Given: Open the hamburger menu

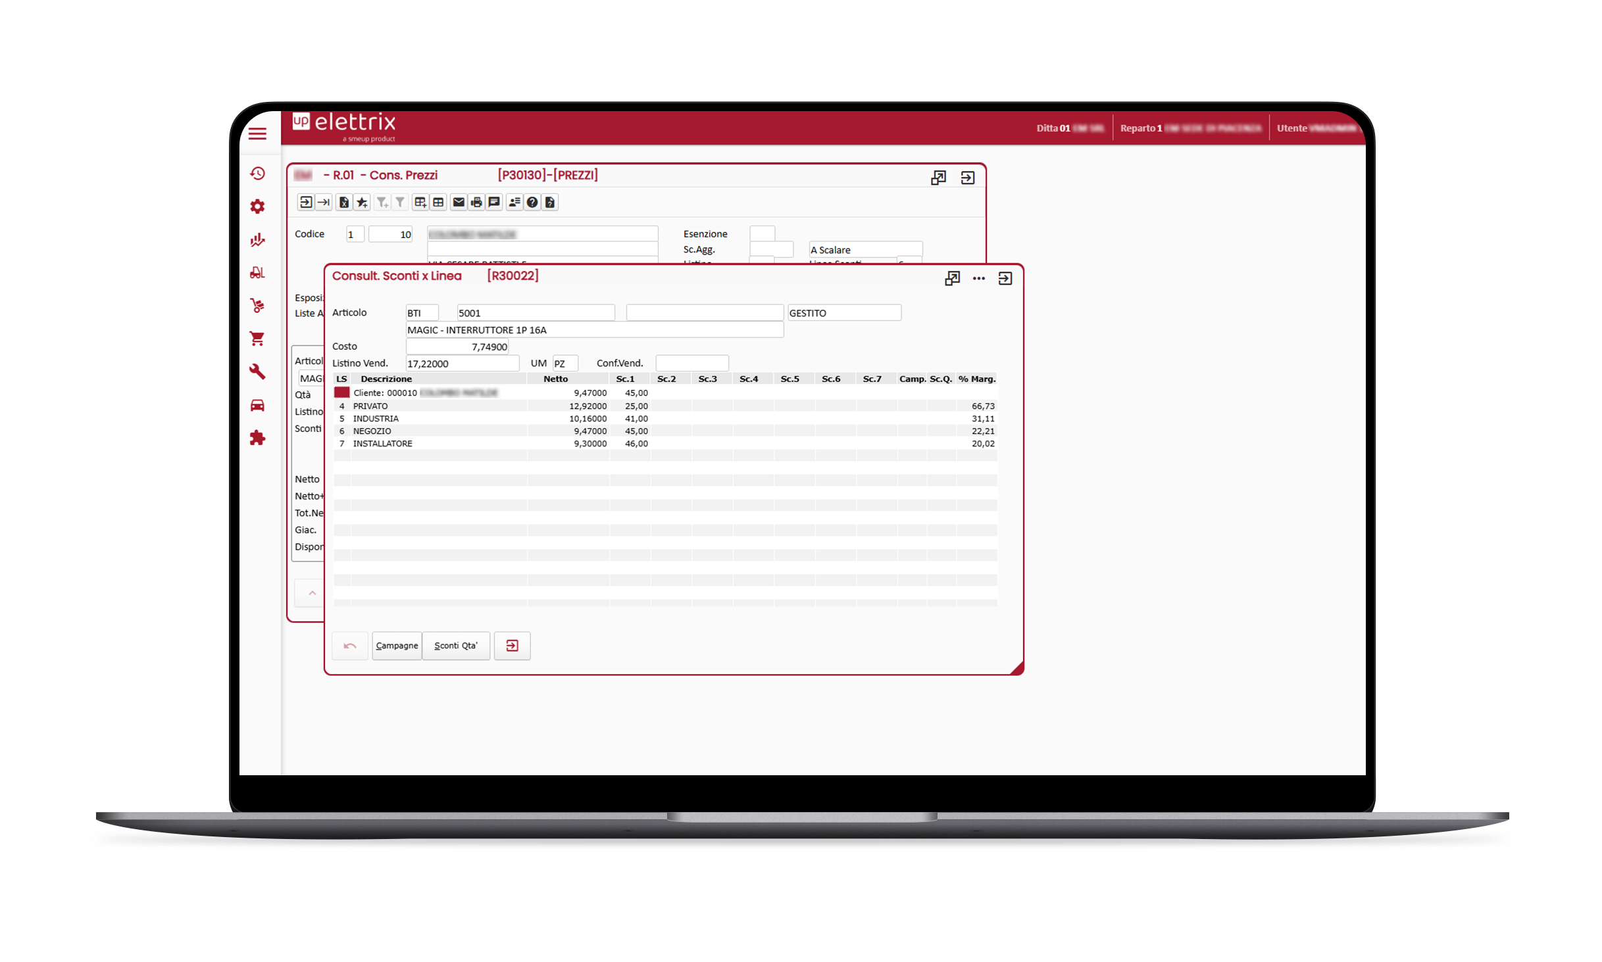Looking at the screenshot, I should 257,134.
